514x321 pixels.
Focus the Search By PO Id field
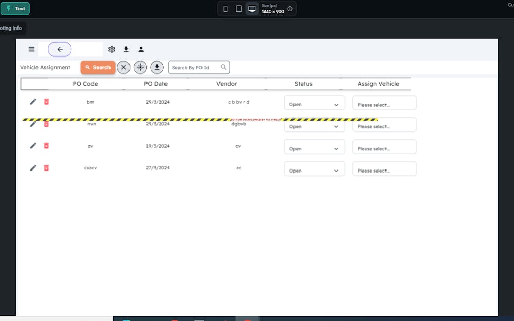coord(198,67)
